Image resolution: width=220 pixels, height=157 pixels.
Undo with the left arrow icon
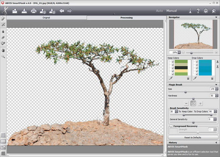tap(62, 11)
